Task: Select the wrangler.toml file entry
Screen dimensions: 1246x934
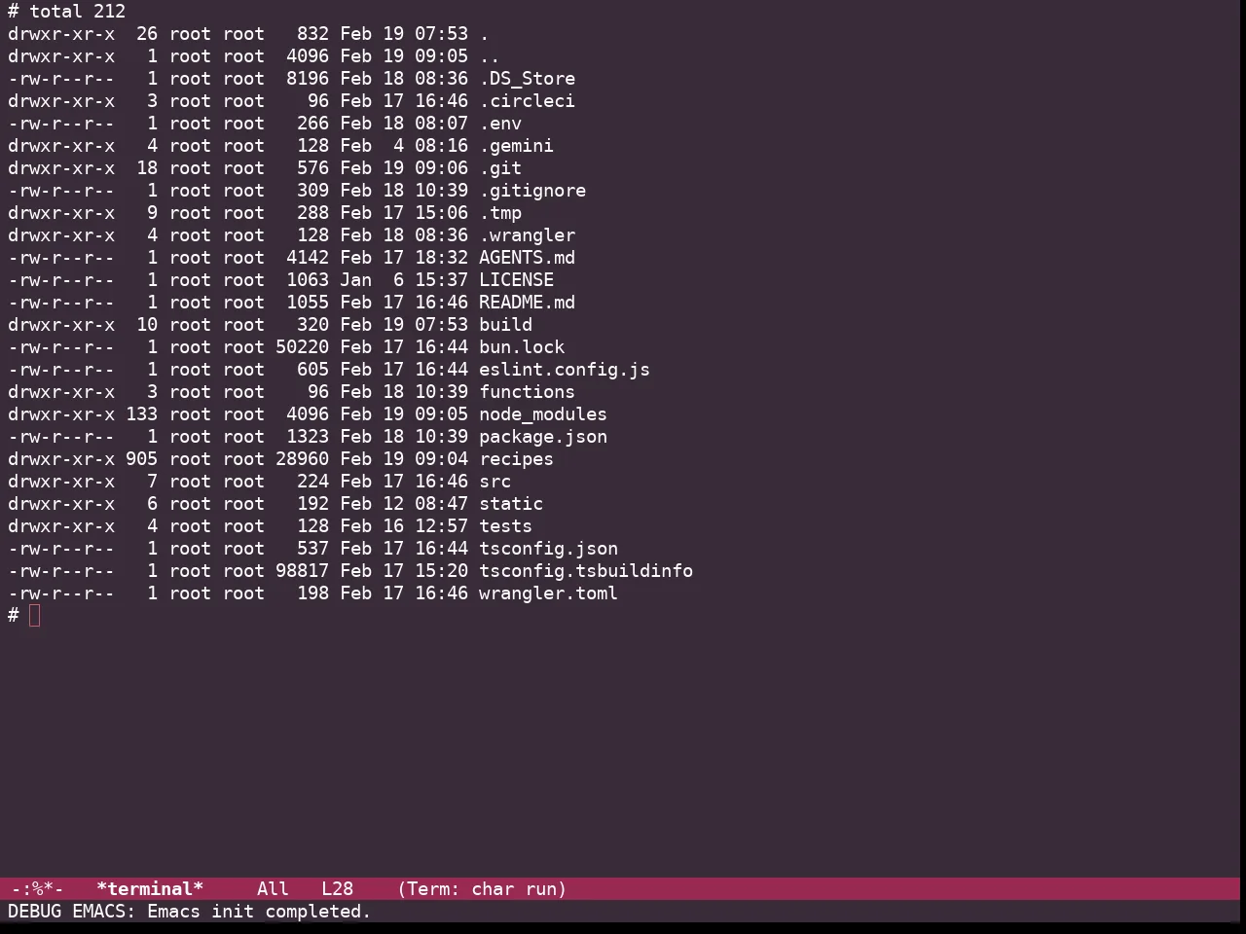Action: 548,593
